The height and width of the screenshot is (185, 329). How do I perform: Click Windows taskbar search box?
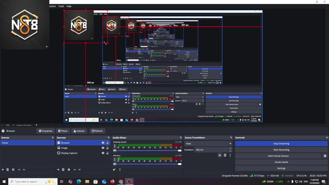click(x=33, y=182)
